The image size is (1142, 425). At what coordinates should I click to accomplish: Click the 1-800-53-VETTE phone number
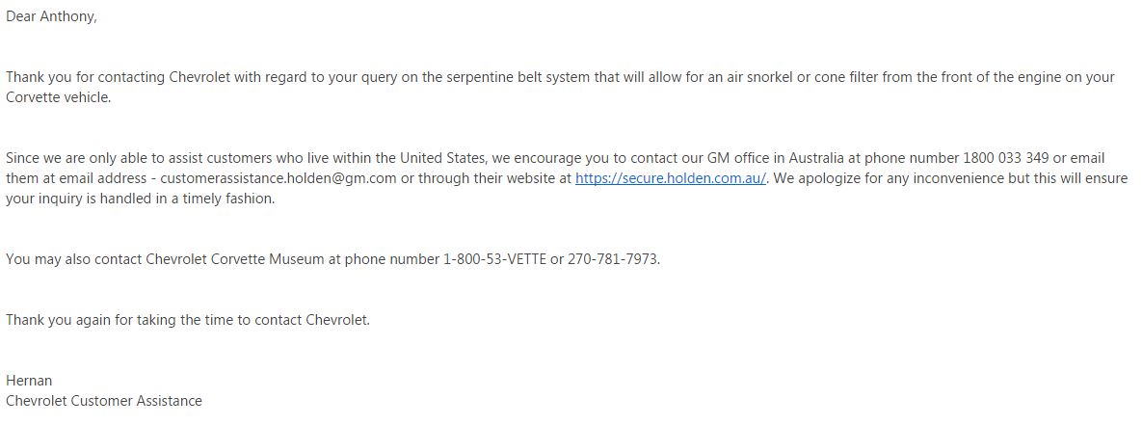tap(494, 259)
